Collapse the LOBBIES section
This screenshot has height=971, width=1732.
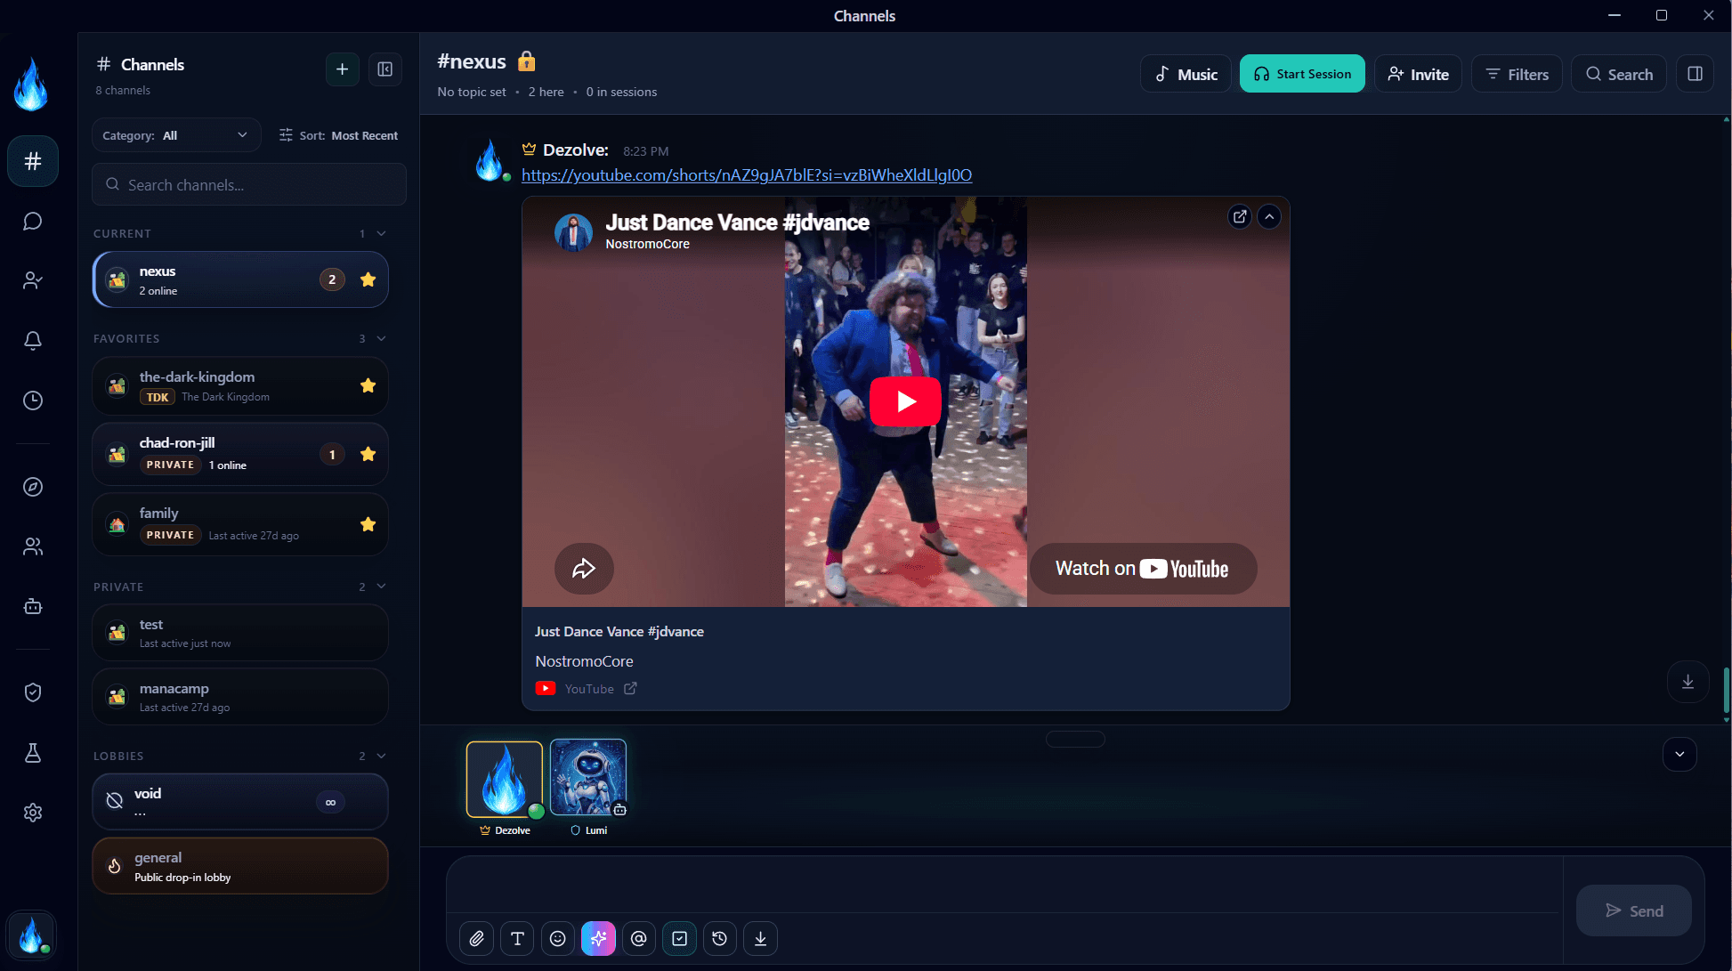382,756
